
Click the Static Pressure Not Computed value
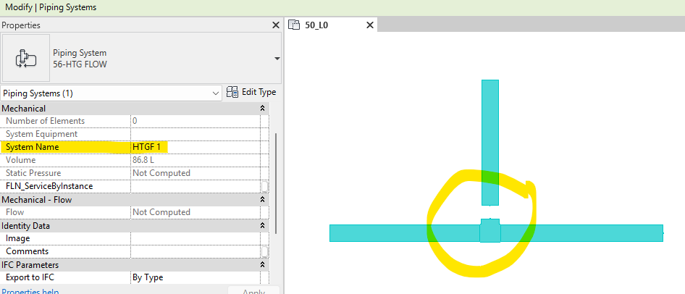click(x=161, y=173)
